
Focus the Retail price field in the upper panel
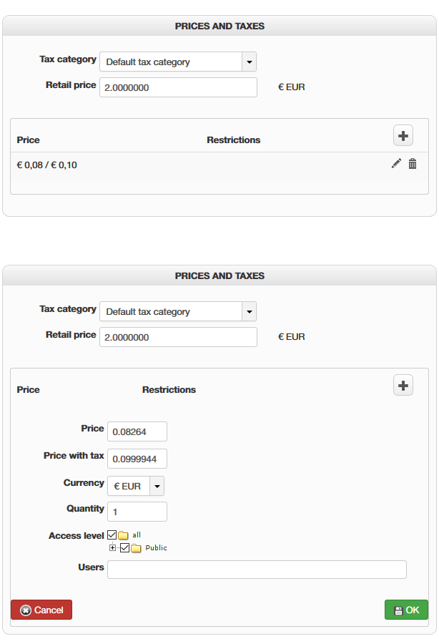178,87
